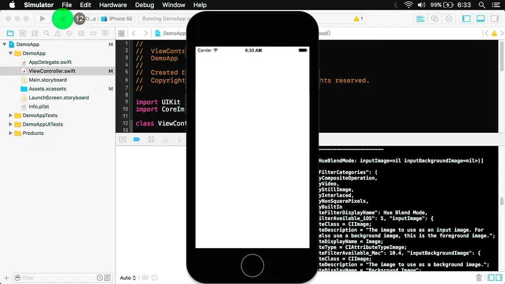Open the Test navigator diamond icon
This screenshot has height=284, width=505.
[69, 33]
